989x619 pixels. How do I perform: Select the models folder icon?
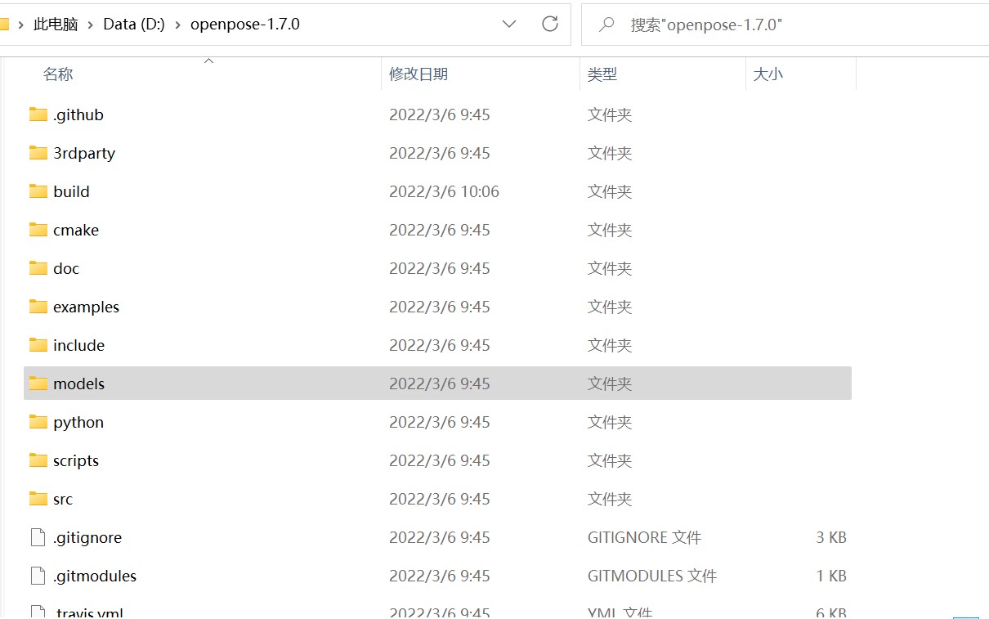coord(38,384)
